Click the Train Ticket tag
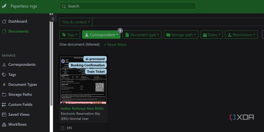 (96, 72)
